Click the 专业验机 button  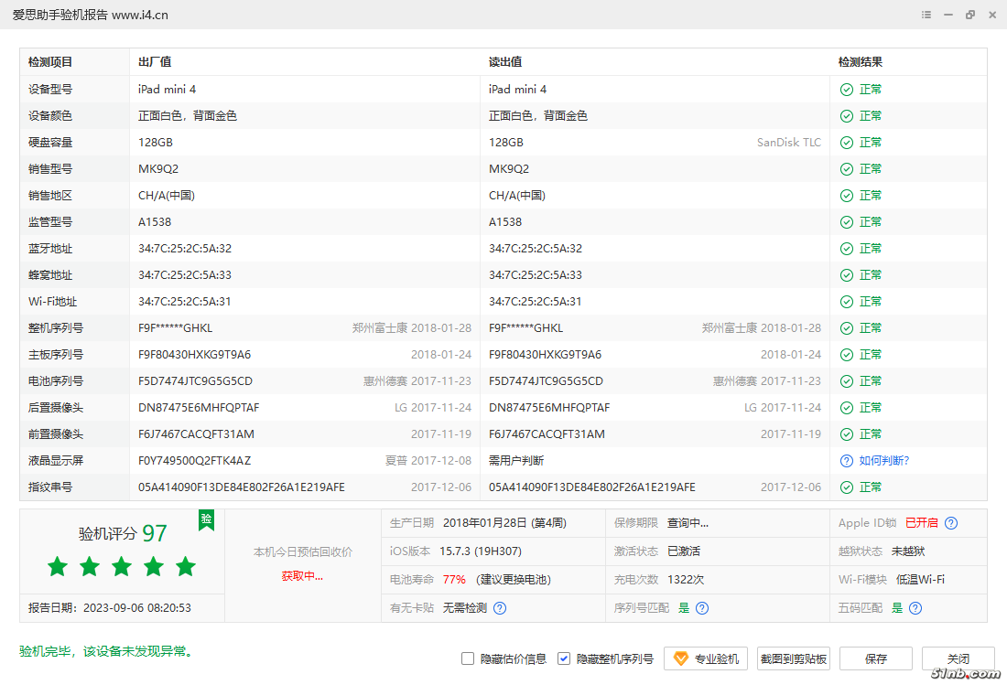pos(706,658)
